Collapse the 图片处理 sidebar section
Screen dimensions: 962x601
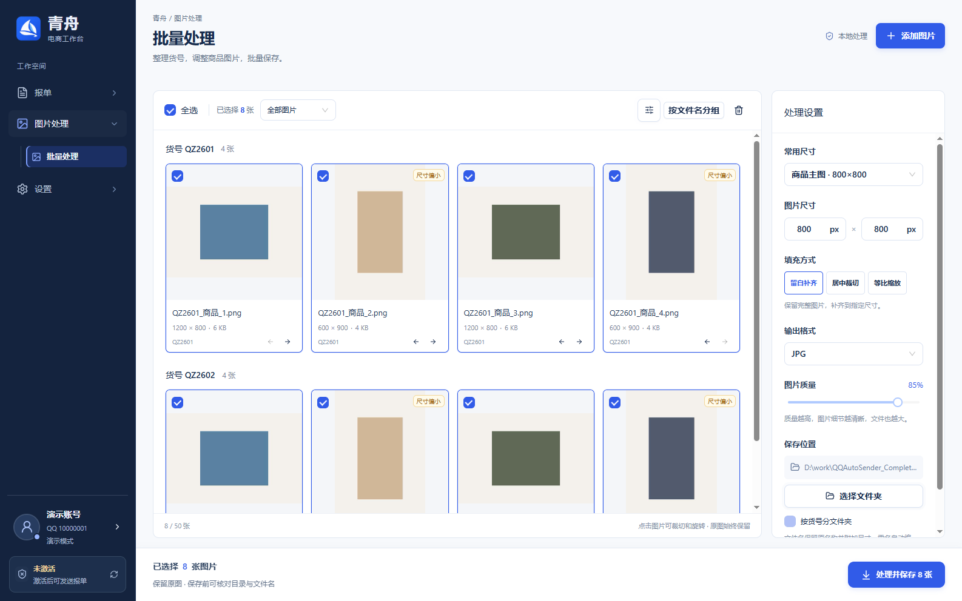point(68,124)
